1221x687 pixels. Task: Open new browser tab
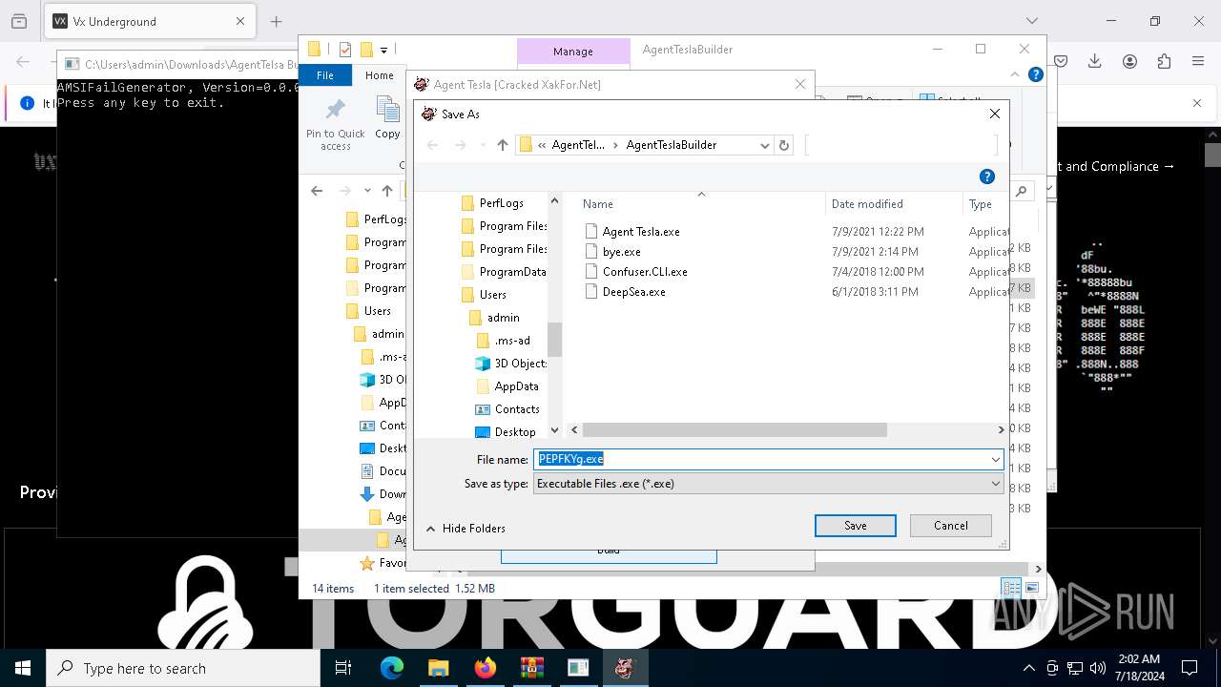(x=276, y=21)
